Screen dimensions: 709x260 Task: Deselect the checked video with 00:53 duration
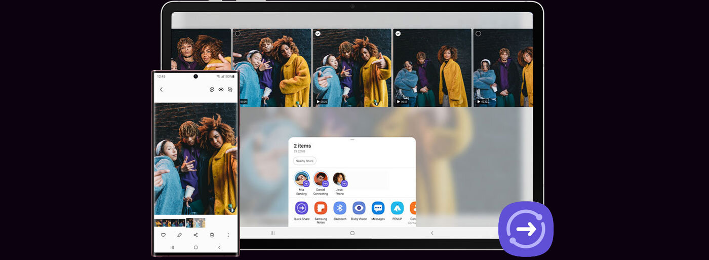tap(398, 33)
